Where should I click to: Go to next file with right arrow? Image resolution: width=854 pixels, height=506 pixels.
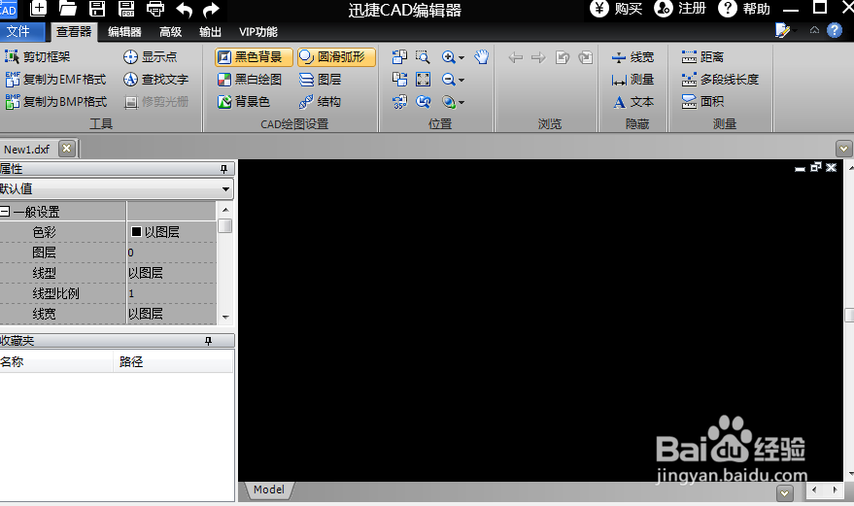point(538,57)
